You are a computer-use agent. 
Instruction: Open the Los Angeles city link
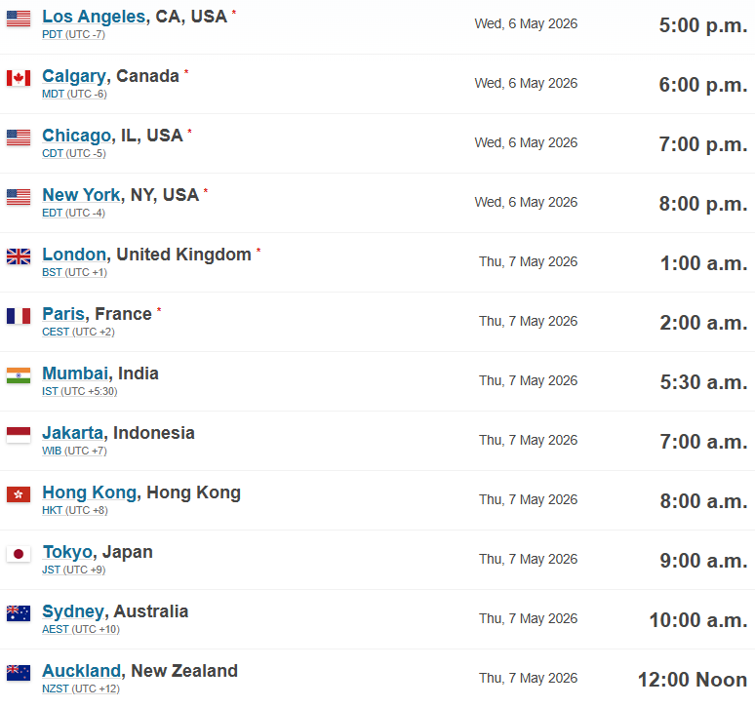tap(94, 17)
